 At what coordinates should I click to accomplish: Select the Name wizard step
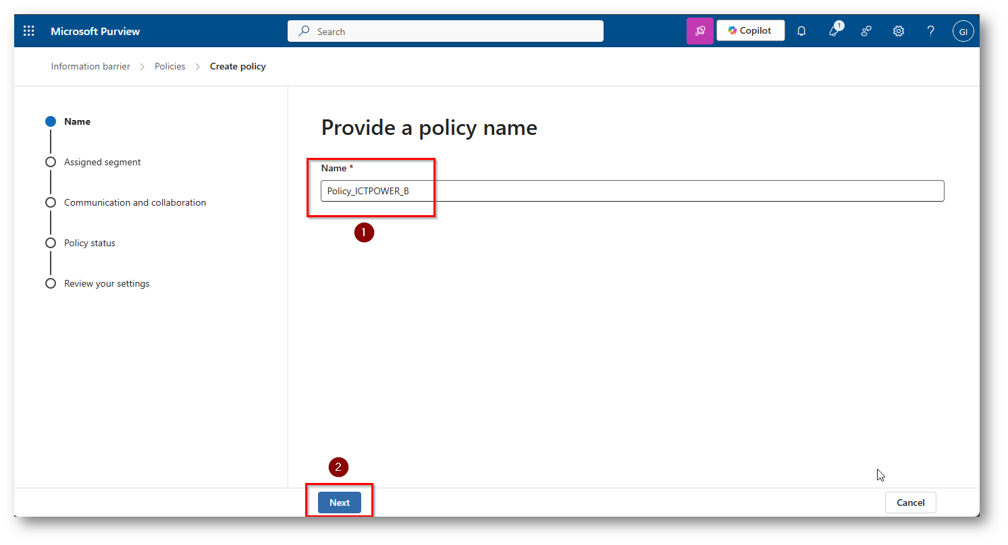68,121
